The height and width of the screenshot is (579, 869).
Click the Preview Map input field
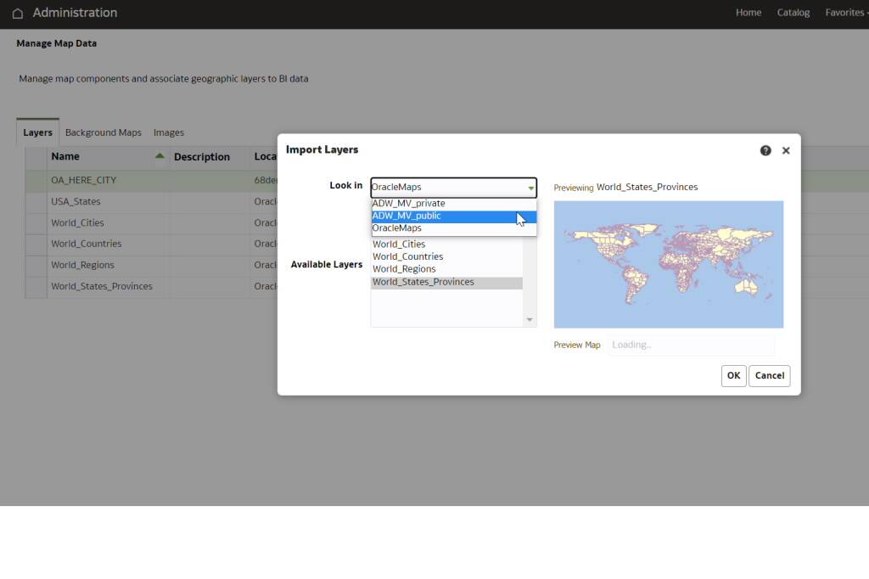point(690,345)
